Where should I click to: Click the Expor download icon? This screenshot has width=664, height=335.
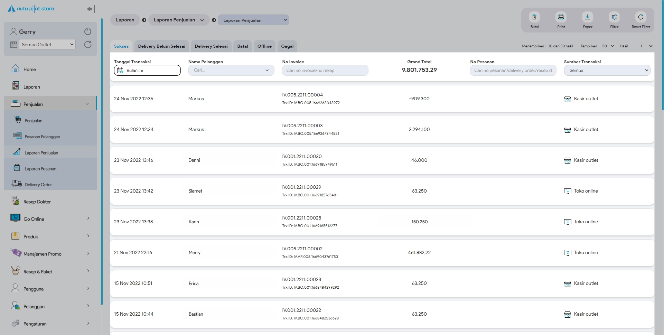[x=587, y=17]
